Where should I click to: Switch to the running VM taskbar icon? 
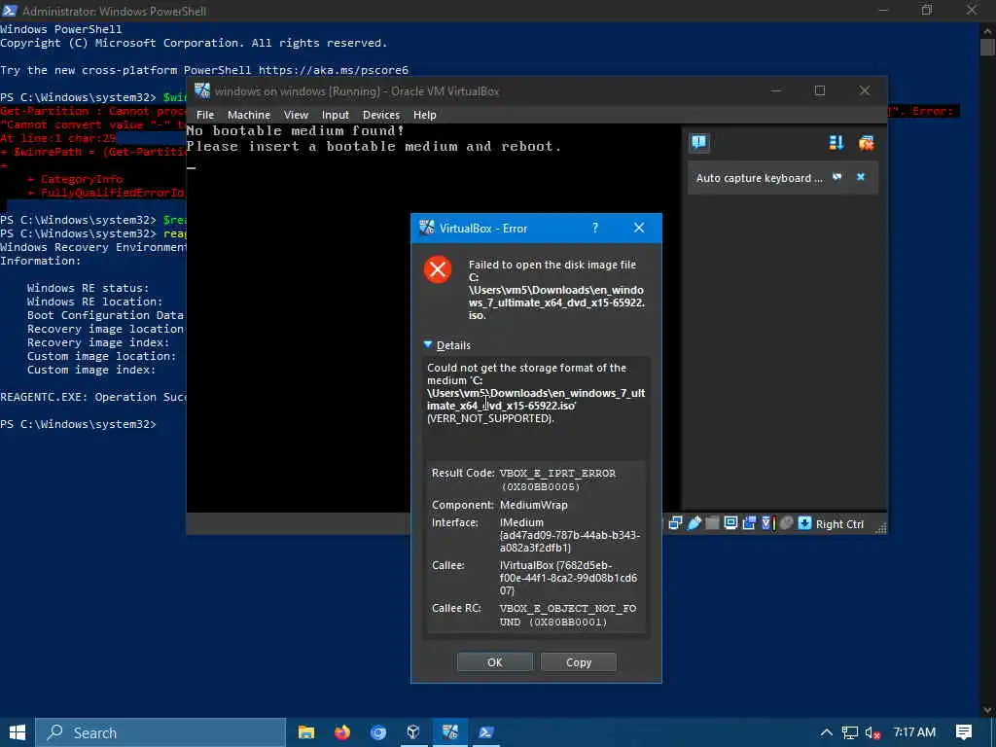click(449, 732)
